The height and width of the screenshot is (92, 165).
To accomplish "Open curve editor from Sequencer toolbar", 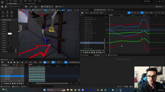I will click(66, 62).
